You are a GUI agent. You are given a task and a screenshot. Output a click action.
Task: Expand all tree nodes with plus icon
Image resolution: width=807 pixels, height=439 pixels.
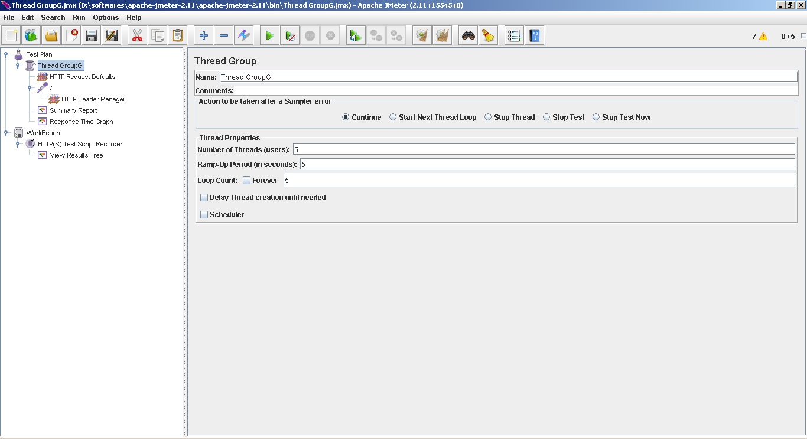(x=204, y=35)
